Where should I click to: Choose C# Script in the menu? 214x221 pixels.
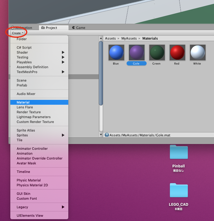tap(39, 47)
